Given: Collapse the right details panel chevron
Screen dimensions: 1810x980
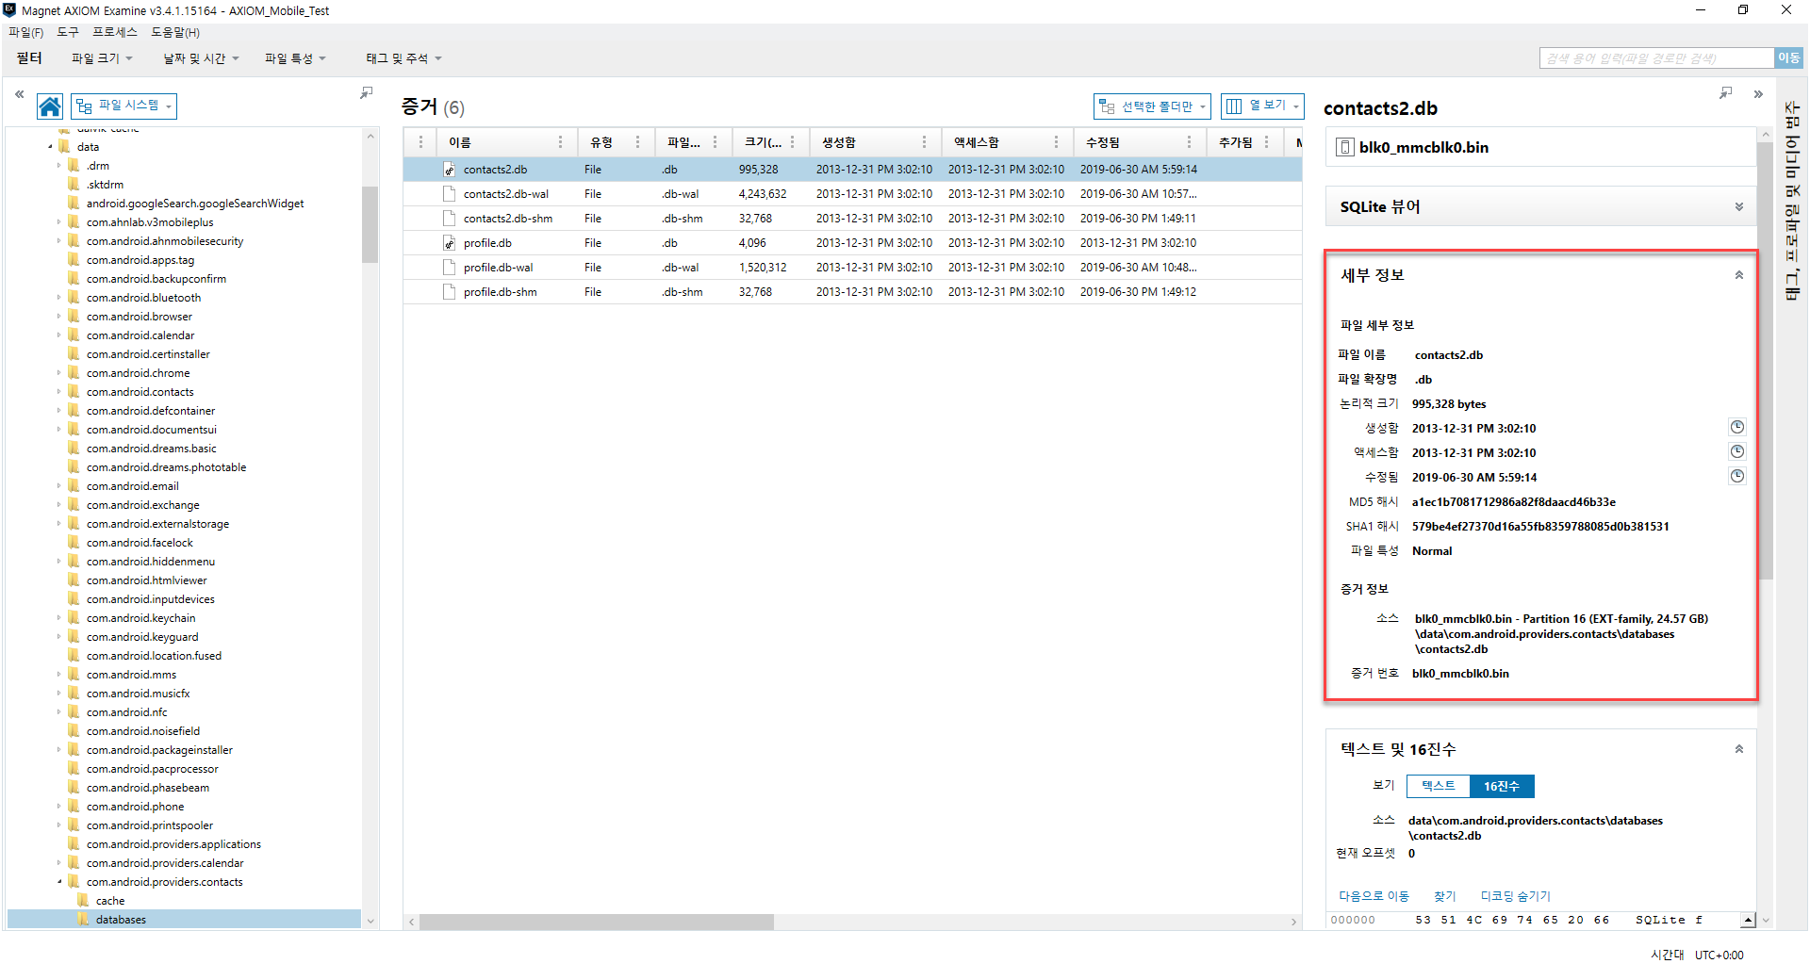Looking at the screenshot, I should tap(1758, 94).
